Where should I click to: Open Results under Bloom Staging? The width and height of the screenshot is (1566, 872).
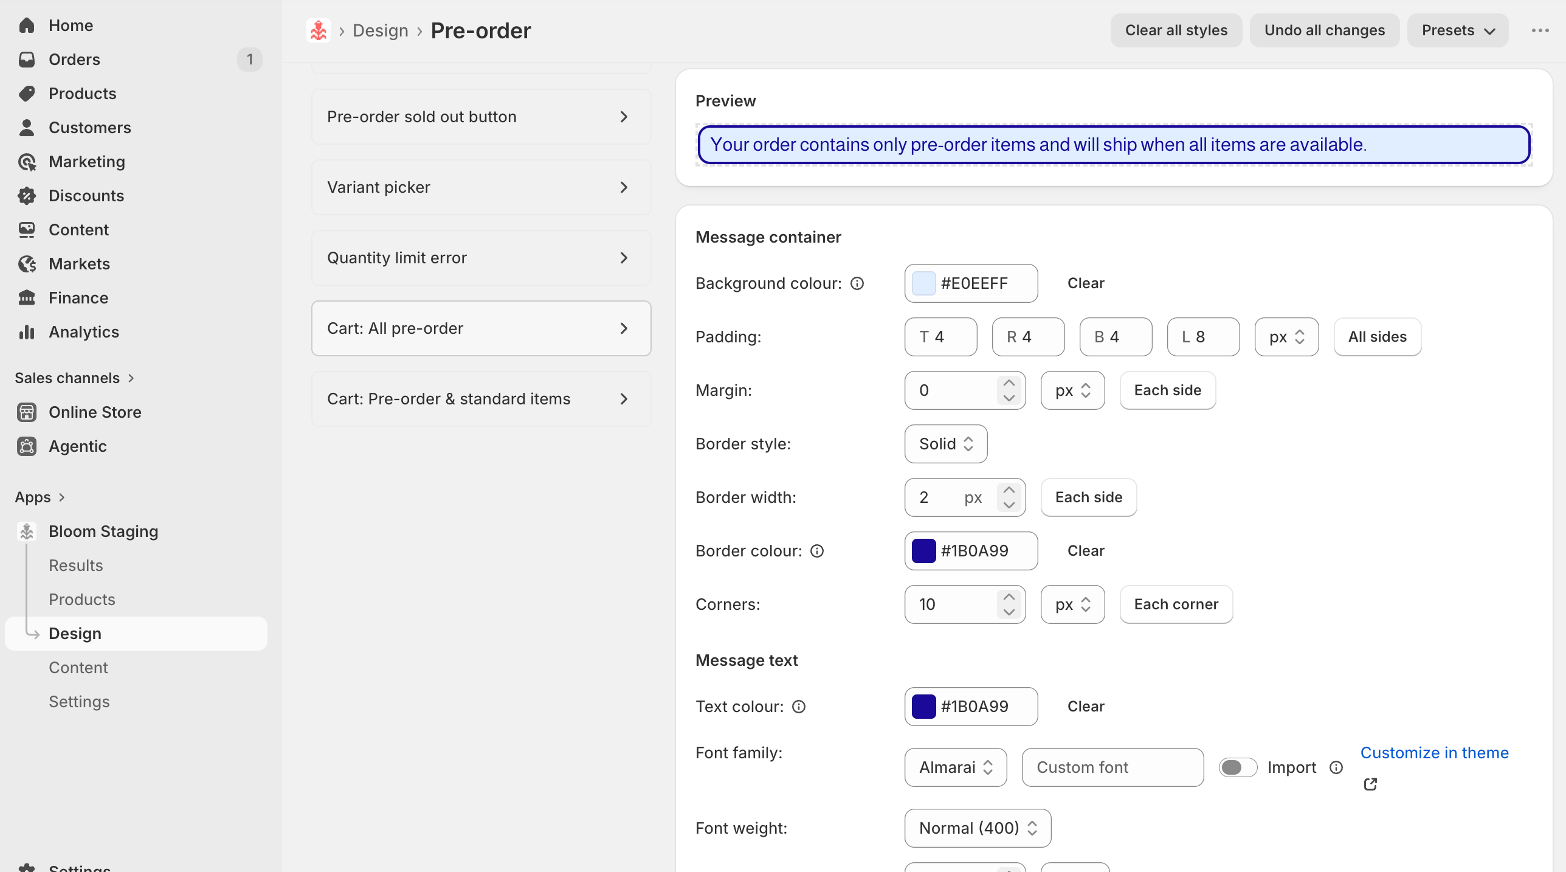click(x=76, y=566)
